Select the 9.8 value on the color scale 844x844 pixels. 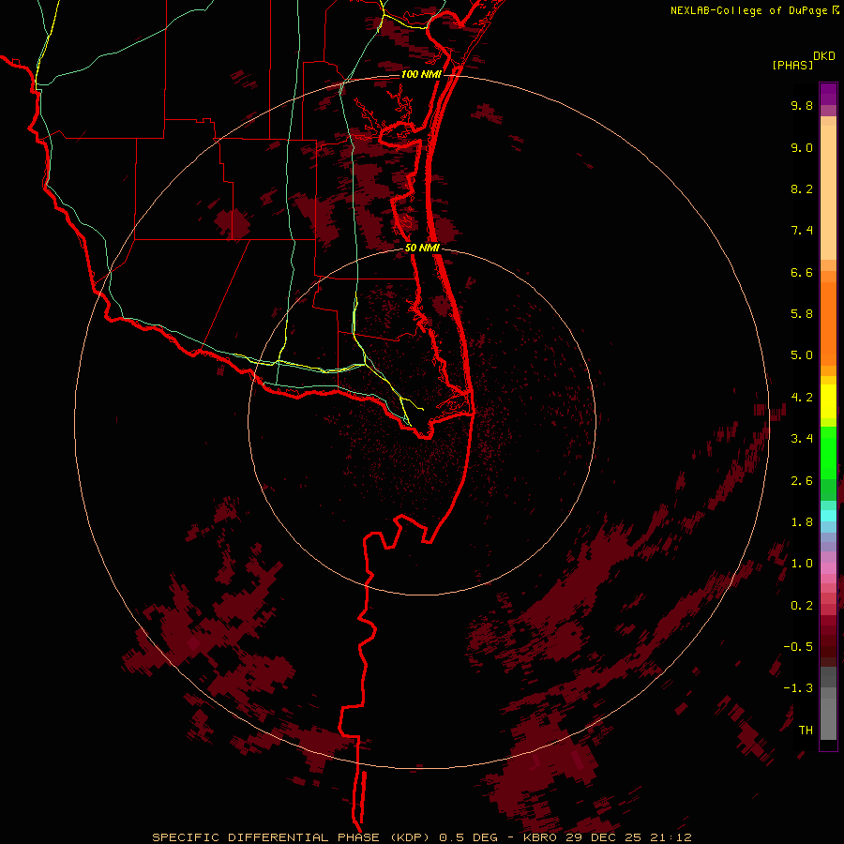[802, 105]
